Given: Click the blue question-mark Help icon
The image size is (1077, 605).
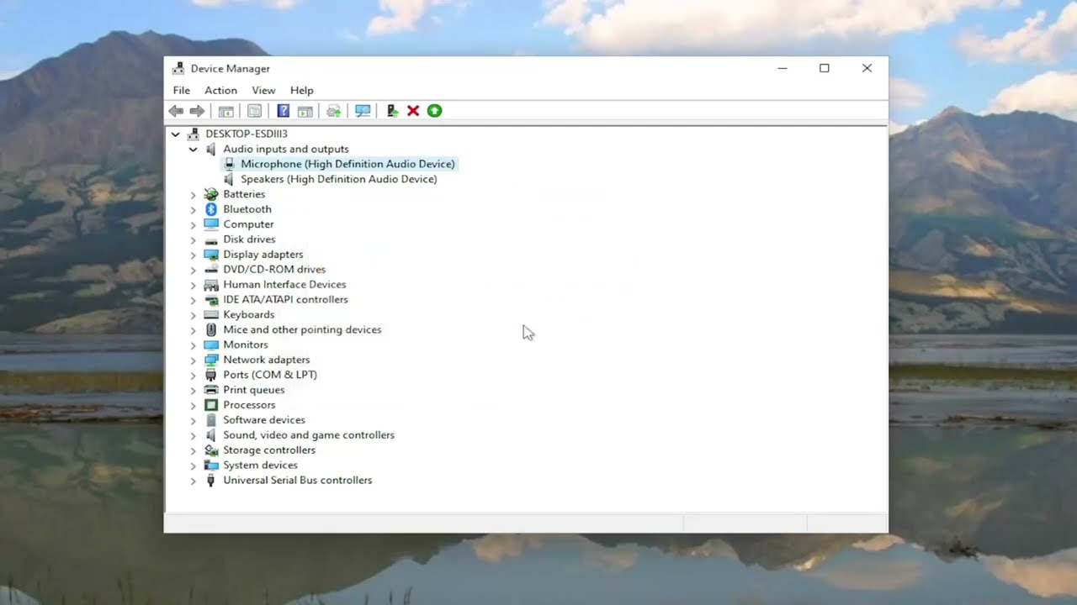Looking at the screenshot, I should coord(284,111).
